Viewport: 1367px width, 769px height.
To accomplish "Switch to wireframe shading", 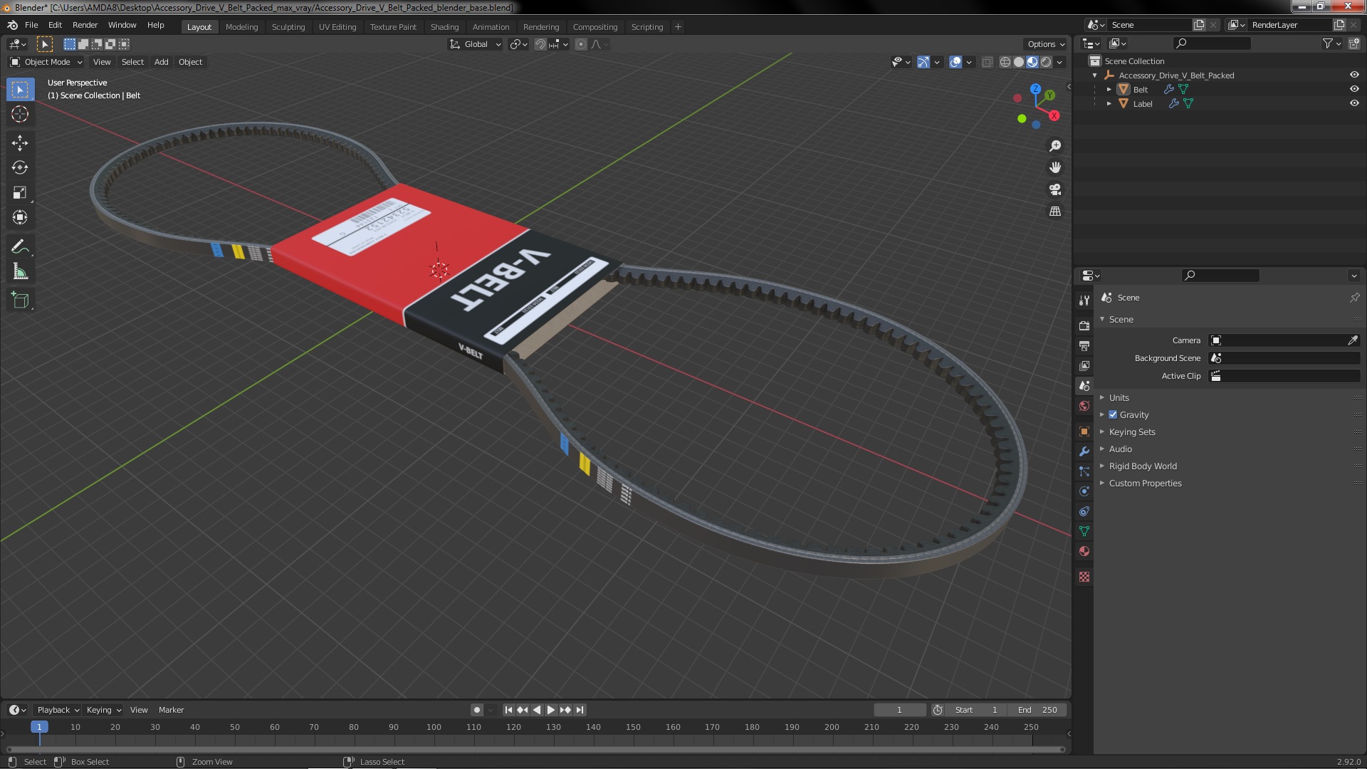I will click(x=1005, y=62).
